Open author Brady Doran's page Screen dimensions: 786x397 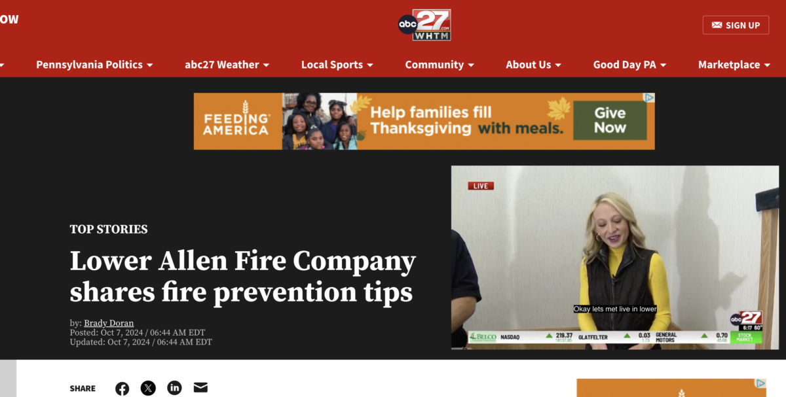pos(109,323)
